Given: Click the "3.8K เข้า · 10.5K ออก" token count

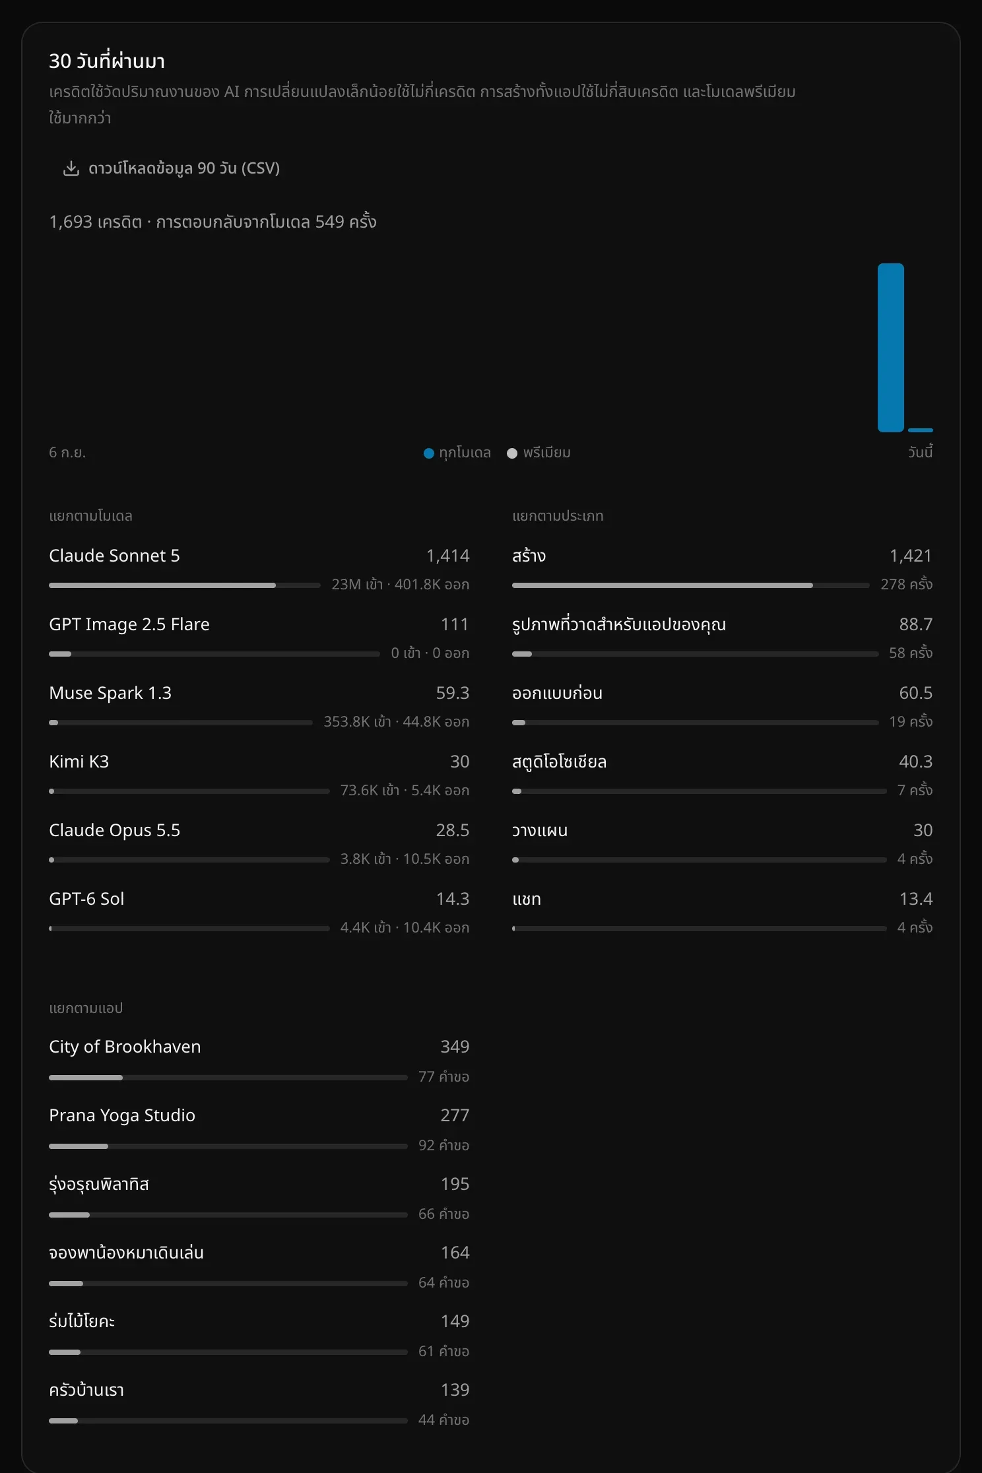Looking at the screenshot, I should [x=405, y=859].
